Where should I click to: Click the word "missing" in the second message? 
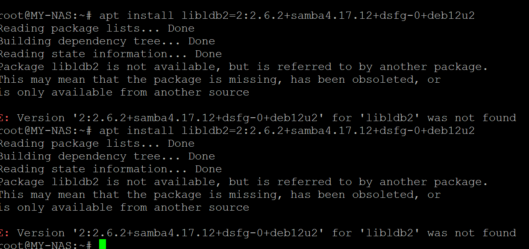tap(256, 195)
